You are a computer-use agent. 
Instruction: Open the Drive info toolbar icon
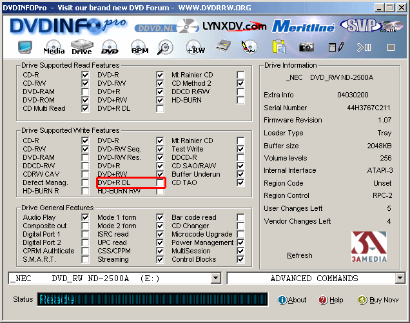point(82,47)
